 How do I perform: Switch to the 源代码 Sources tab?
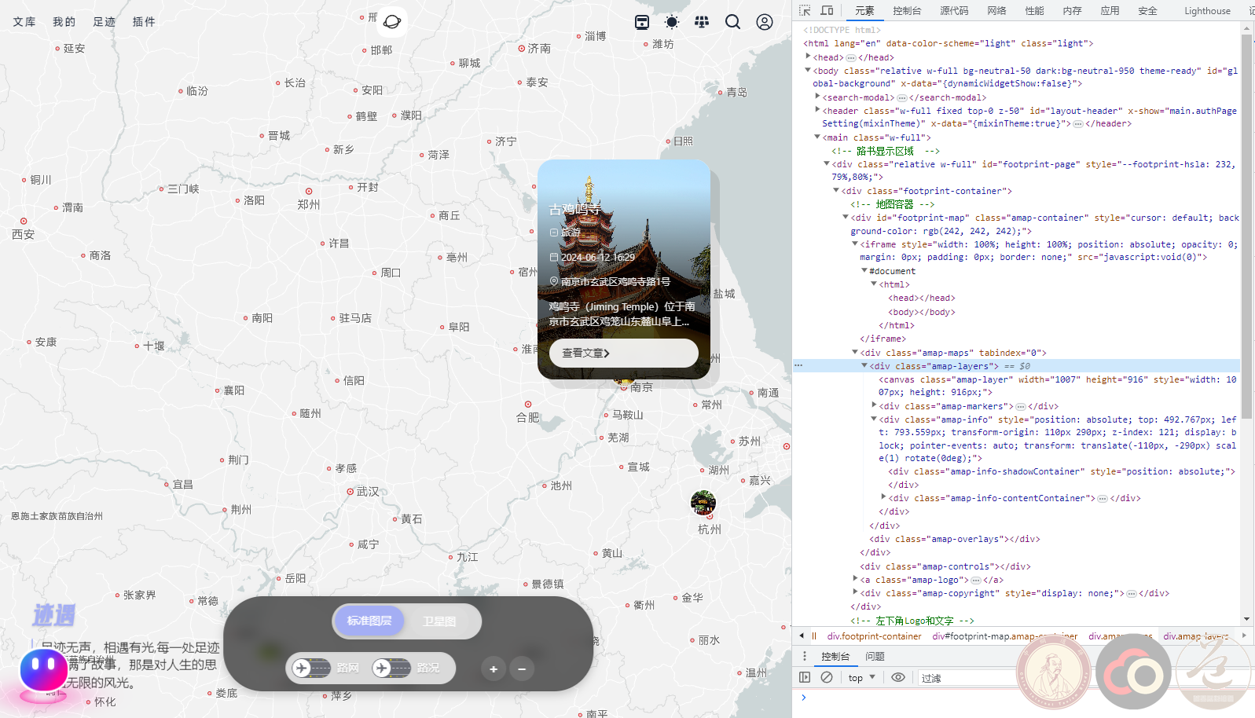[x=954, y=10]
